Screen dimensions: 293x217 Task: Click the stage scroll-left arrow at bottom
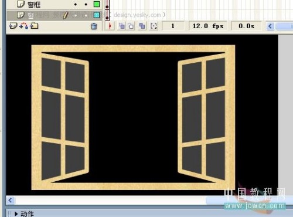(10, 200)
